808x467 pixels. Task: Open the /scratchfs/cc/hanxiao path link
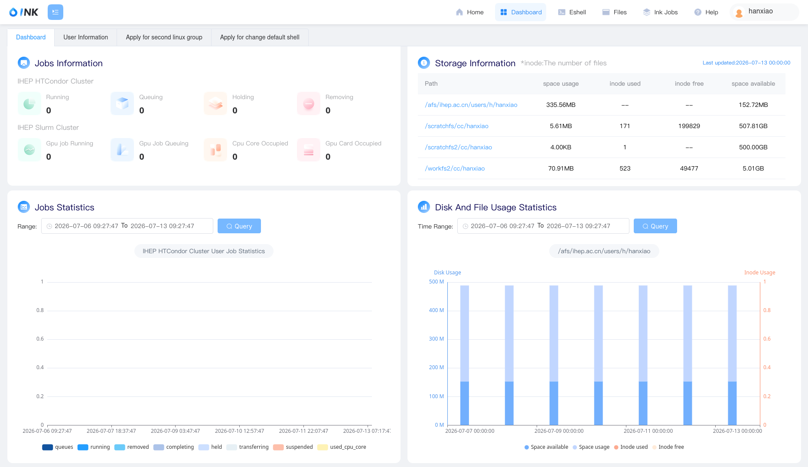click(x=456, y=126)
